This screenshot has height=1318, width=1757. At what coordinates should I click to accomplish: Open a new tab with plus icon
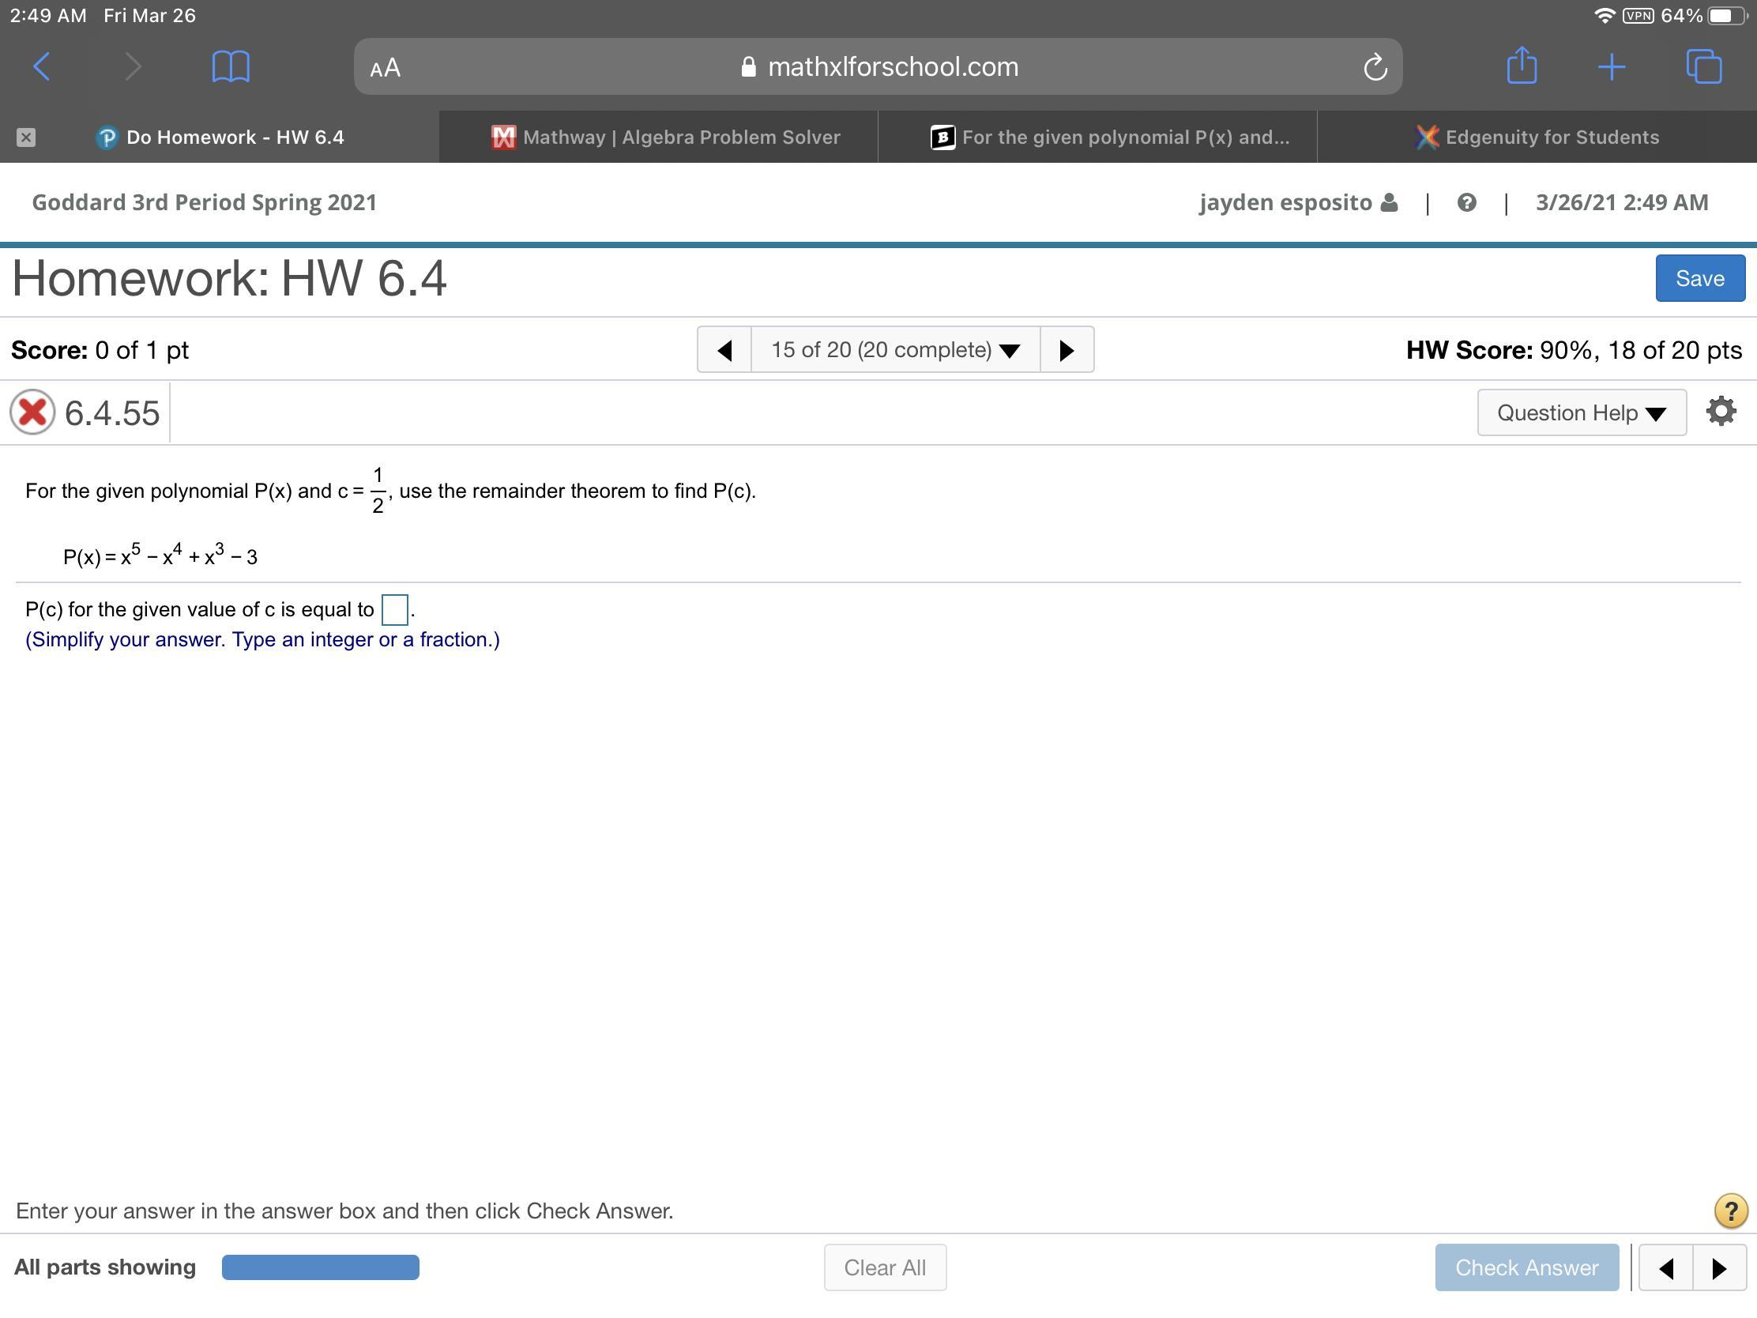(x=1611, y=66)
